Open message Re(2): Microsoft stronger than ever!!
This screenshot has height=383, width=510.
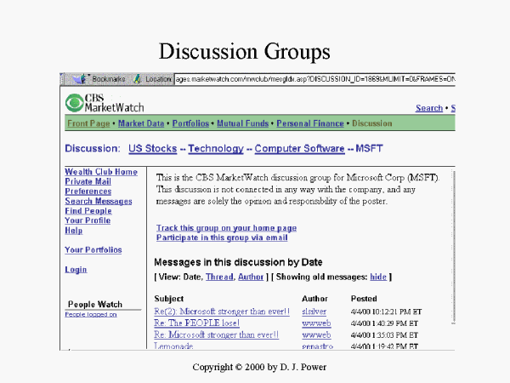pyautogui.click(x=222, y=312)
